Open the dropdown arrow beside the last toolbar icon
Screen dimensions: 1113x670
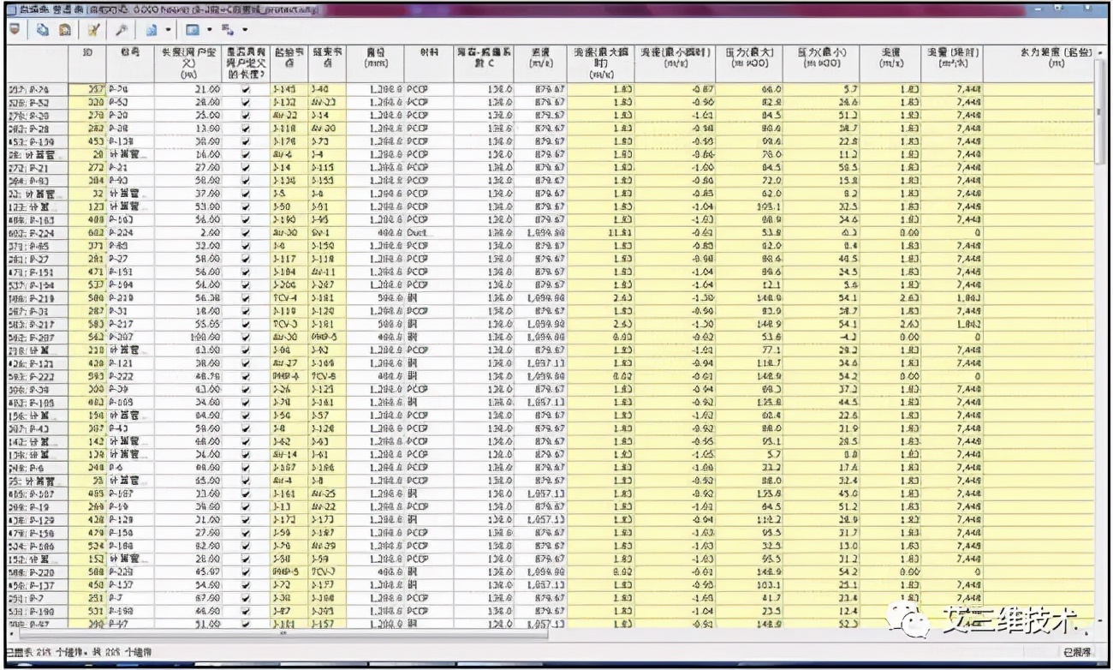pyautogui.click(x=244, y=30)
